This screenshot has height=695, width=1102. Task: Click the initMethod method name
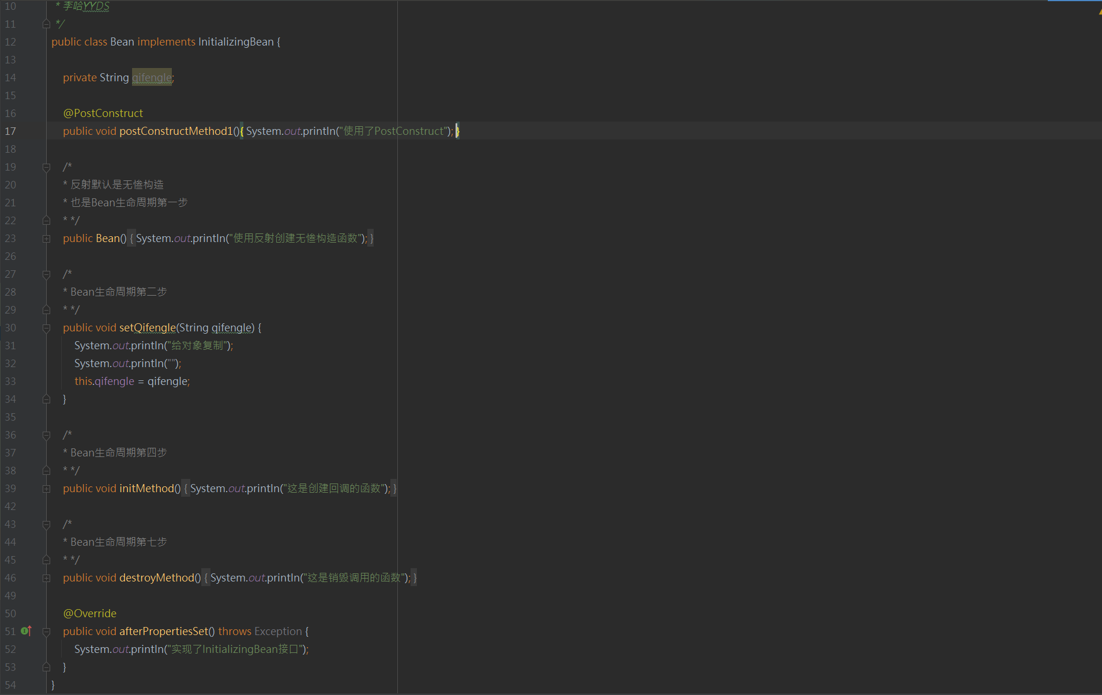pyautogui.click(x=146, y=489)
